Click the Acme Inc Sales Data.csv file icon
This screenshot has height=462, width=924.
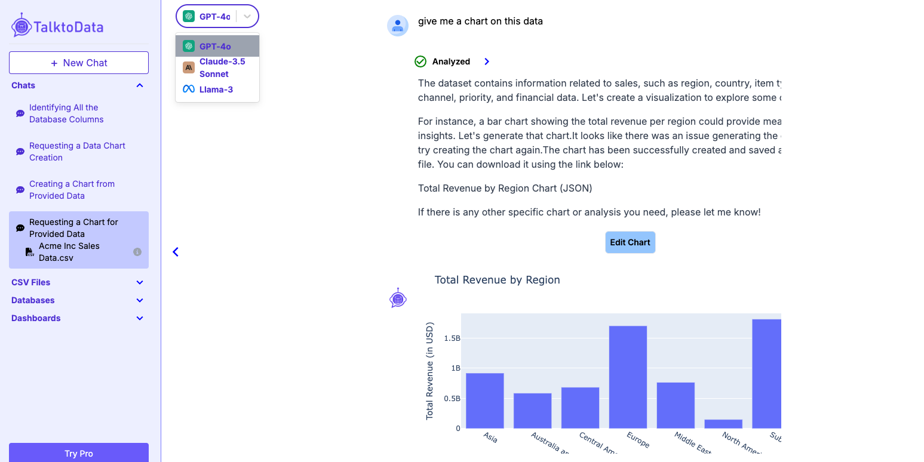pos(29,251)
